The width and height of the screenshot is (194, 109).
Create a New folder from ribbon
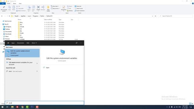(x=48, y=8)
